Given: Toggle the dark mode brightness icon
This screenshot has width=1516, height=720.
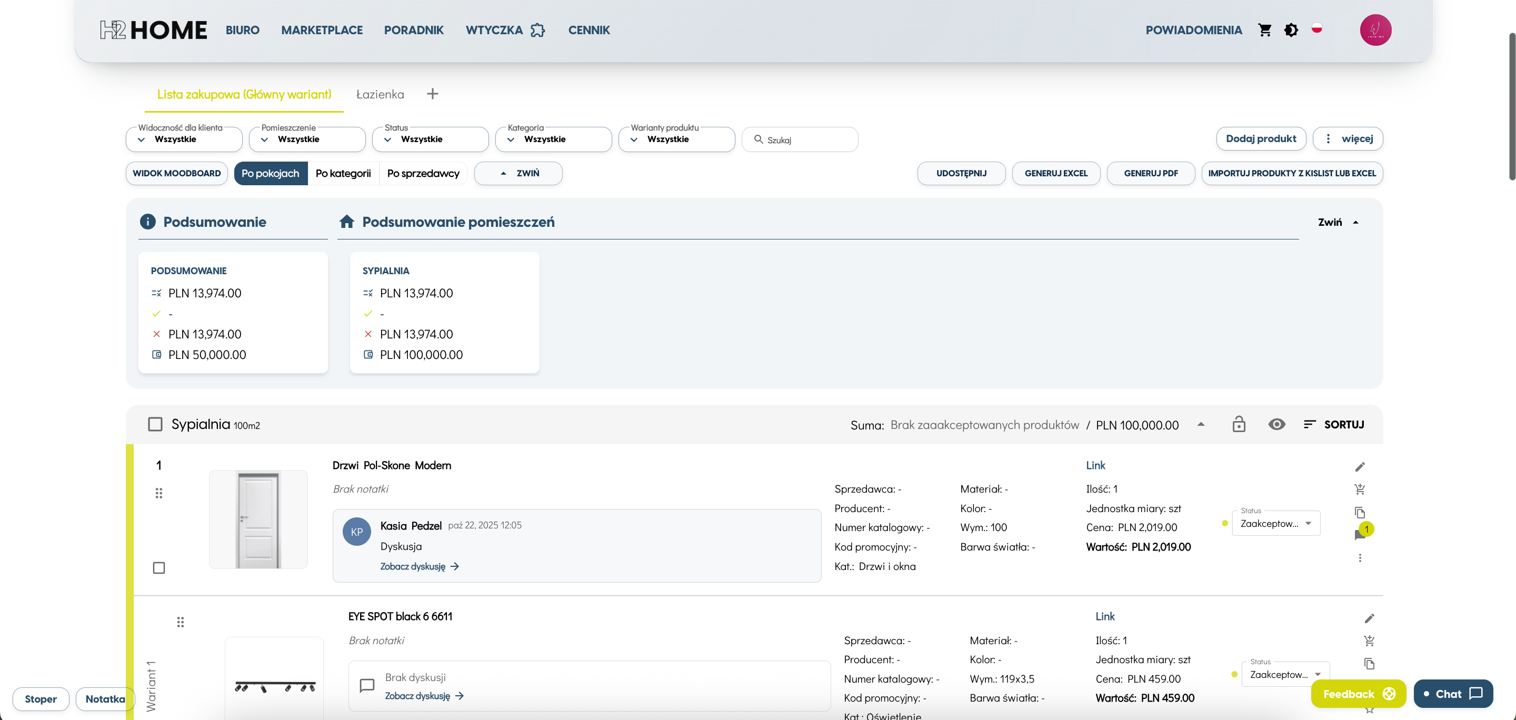Looking at the screenshot, I should coord(1291,30).
